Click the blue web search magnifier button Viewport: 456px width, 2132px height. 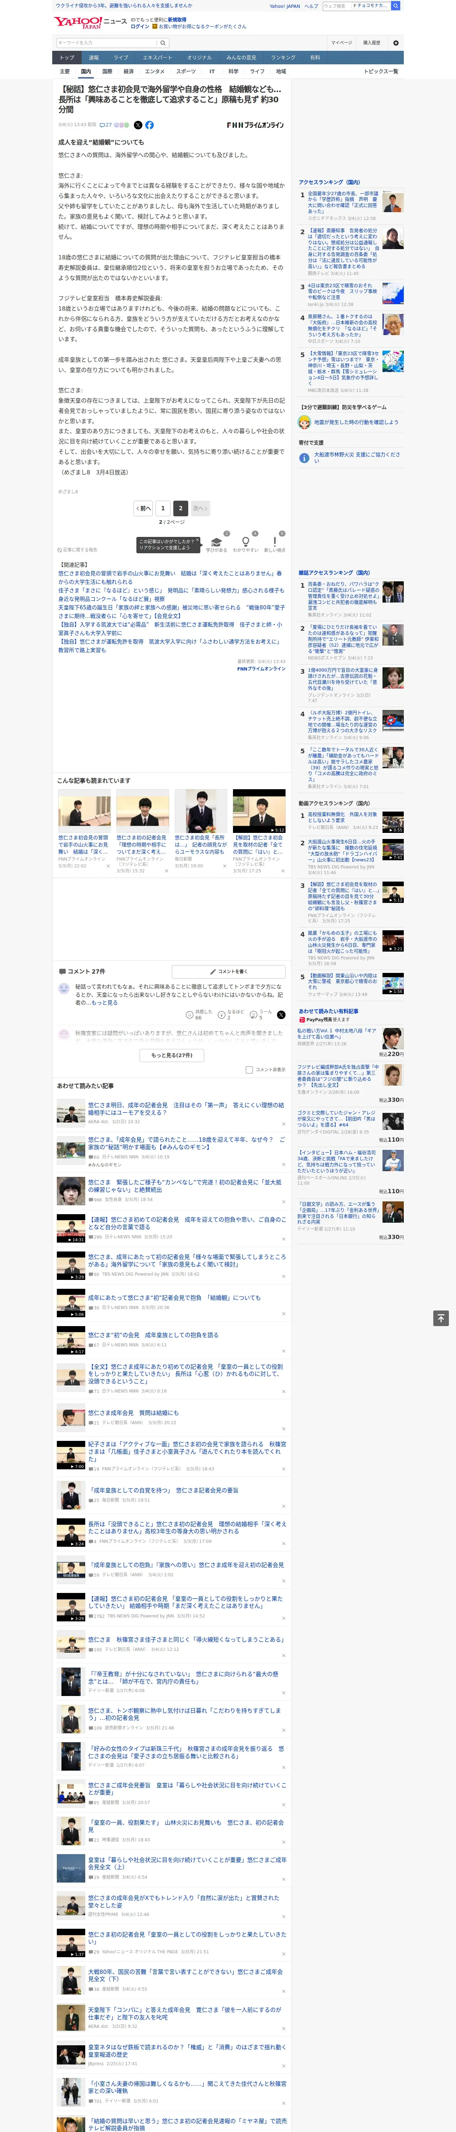pos(396,6)
